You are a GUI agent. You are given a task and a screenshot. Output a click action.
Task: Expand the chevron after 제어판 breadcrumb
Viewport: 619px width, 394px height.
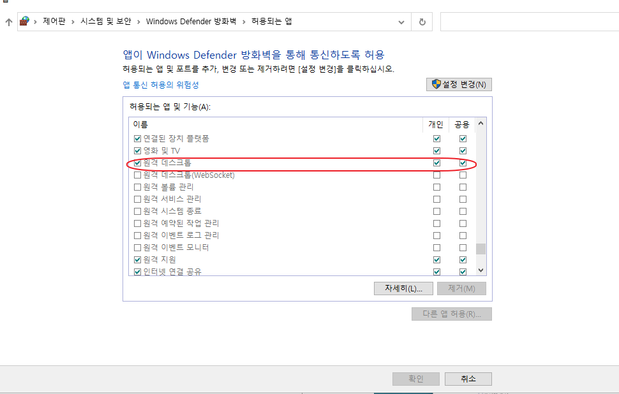click(73, 22)
